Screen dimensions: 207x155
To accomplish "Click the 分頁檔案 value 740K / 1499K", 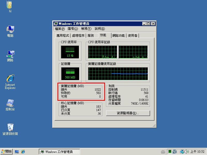I will tap(140, 104).
